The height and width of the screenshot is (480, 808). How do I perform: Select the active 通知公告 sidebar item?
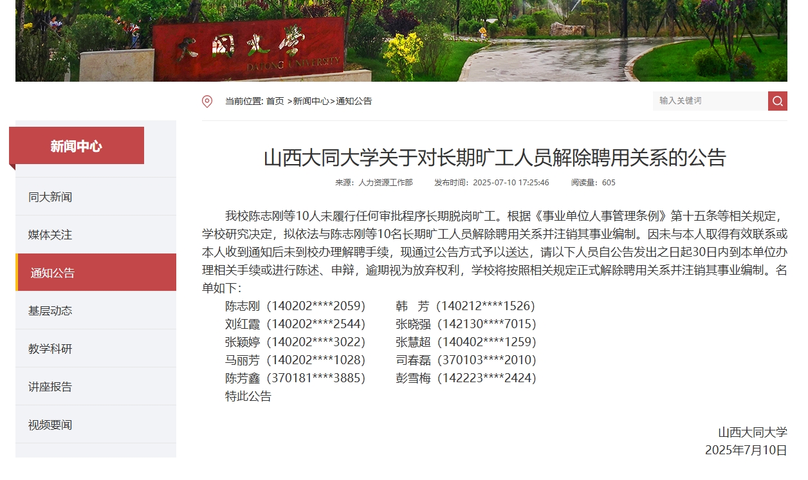tap(53, 273)
